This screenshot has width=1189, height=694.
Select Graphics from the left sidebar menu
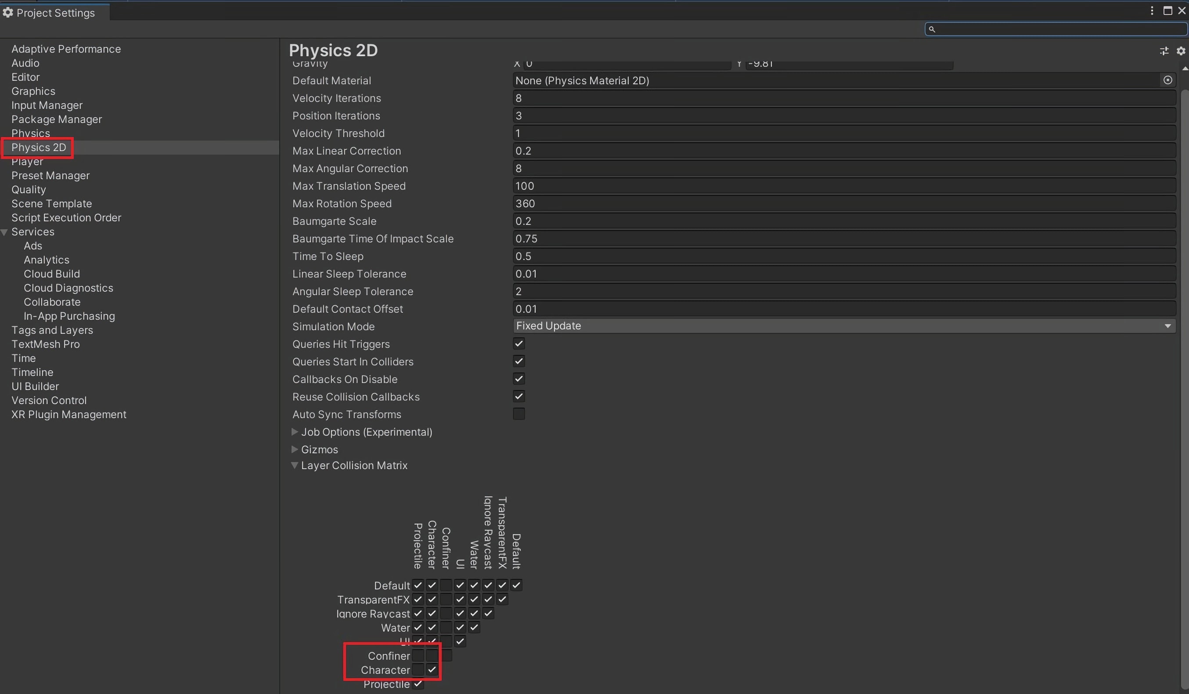(33, 90)
